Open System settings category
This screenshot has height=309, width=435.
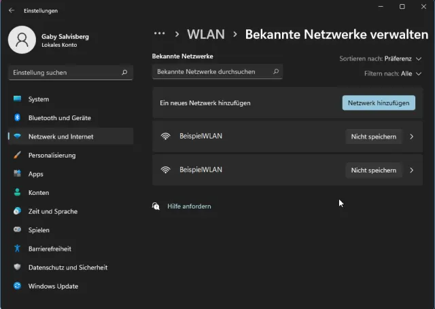(x=71, y=99)
